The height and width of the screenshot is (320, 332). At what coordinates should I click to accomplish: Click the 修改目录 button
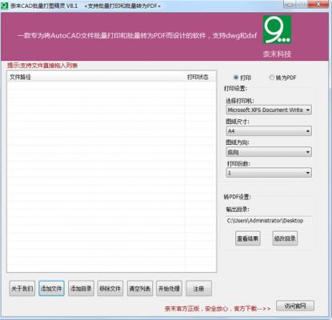coord(285,238)
